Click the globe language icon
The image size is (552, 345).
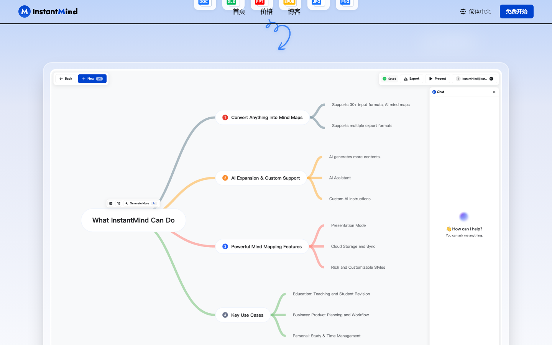click(x=463, y=11)
